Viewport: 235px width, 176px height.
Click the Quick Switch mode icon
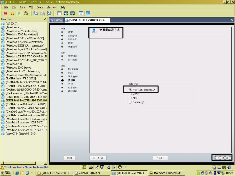point(73,13)
